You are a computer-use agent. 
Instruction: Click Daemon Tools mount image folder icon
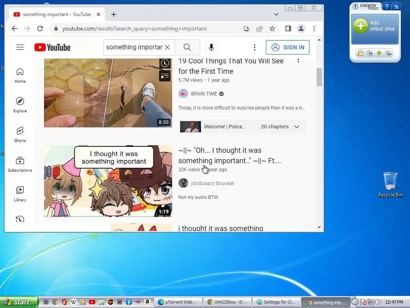click(x=361, y=53)
